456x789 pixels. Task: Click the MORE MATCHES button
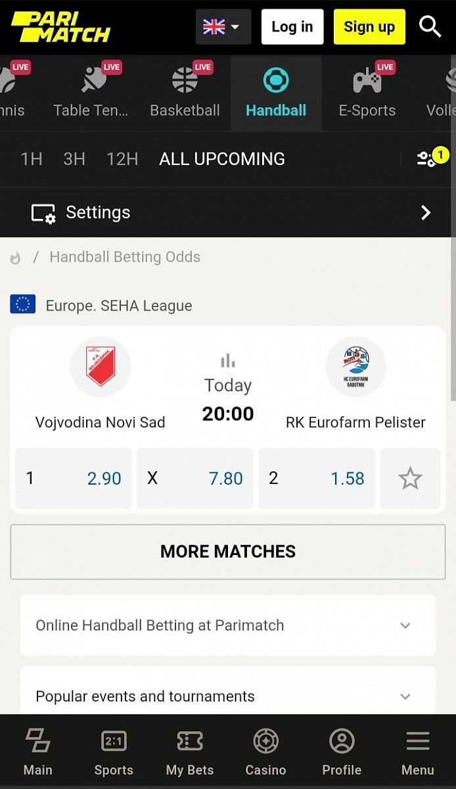click(x=228, y=552)
